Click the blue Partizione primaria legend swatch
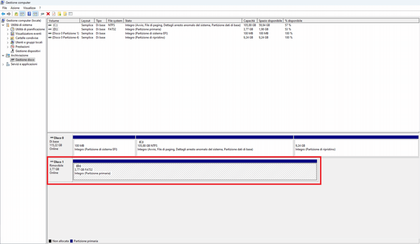Screen dimensions: 420x244 pyautogui.click(x=71, y=241)
